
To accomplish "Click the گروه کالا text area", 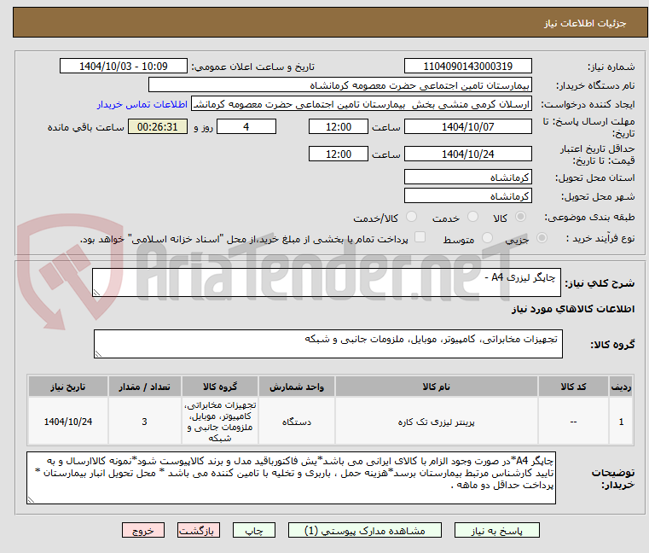I will pos(327,344).
